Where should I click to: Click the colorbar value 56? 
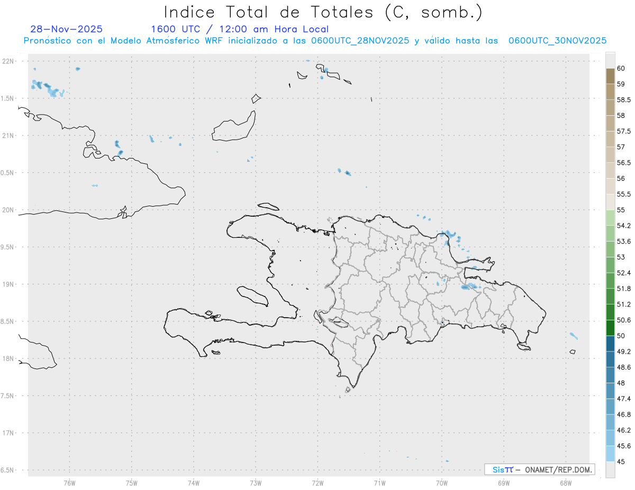[x=621, y=178]
